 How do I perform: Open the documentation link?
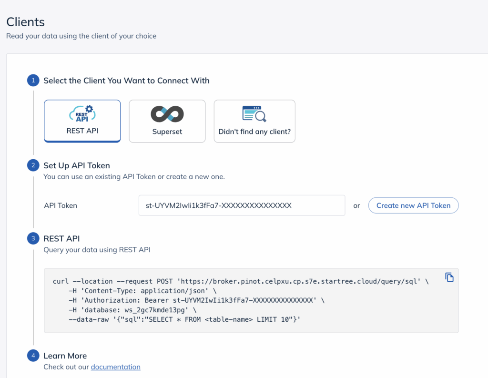[115, 367]
